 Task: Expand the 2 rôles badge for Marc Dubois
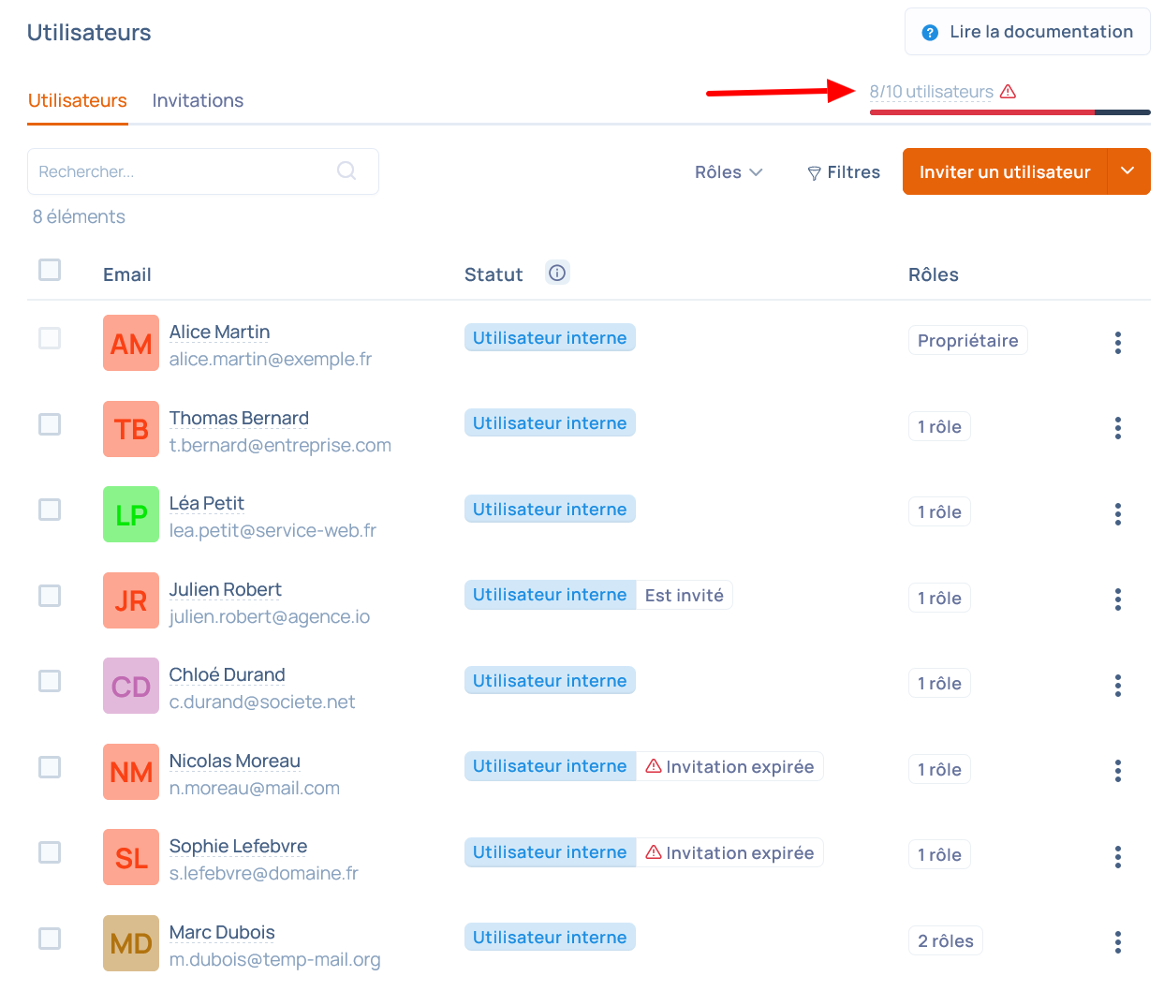click(945, 941)
